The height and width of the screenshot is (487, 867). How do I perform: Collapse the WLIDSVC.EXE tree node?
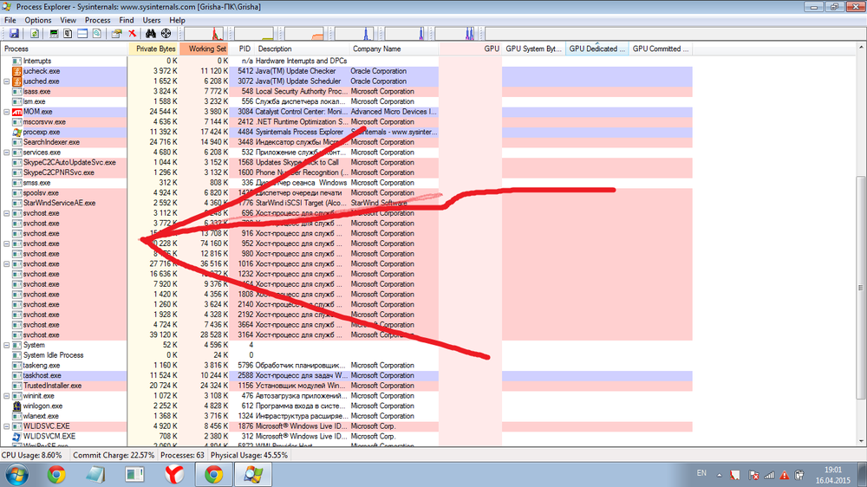tap(7, 426)
